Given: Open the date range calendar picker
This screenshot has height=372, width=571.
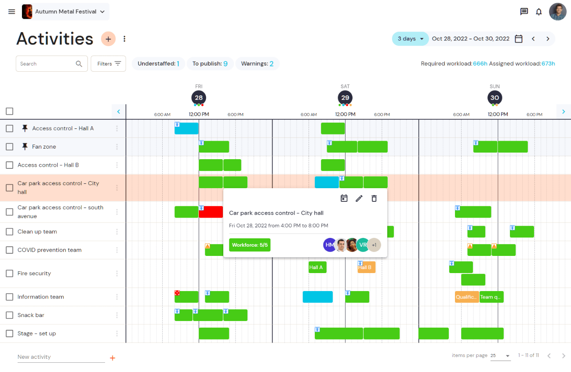Looking at the screenshot, I should coord(519,39).
